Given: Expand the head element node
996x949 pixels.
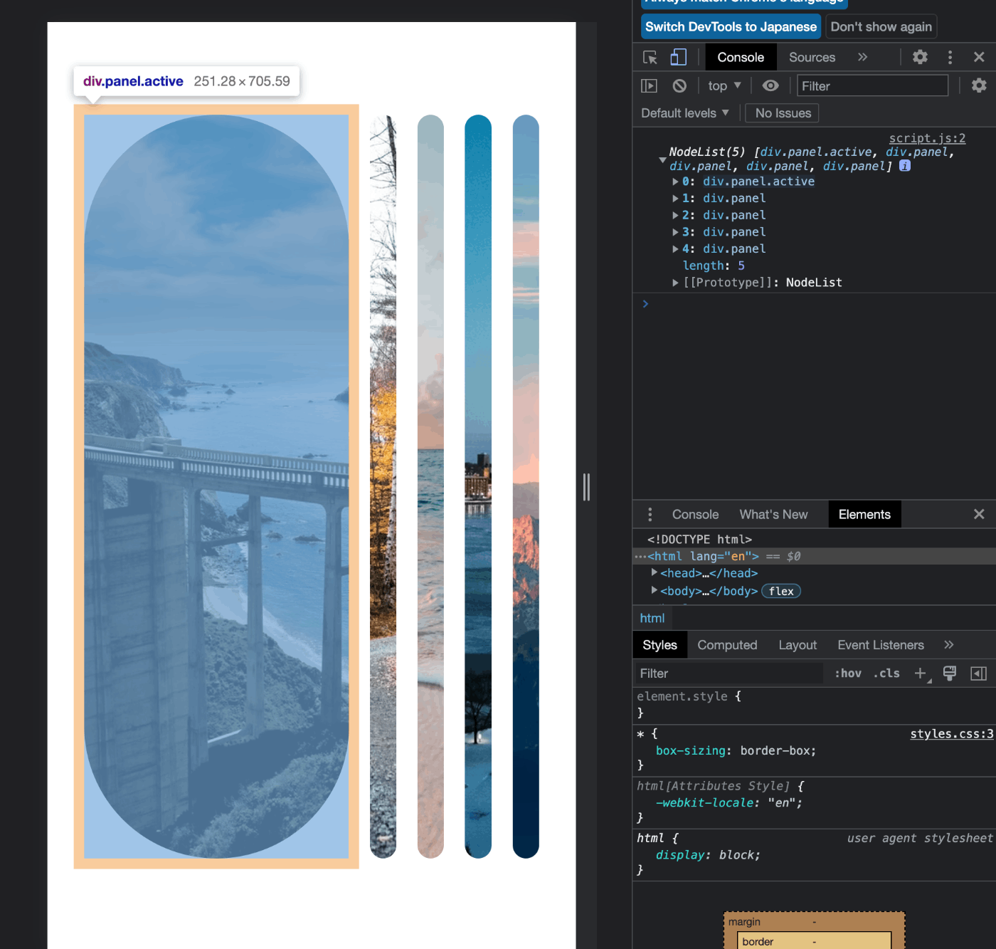Looking at the screenshot, I should [x=654, y=573].
